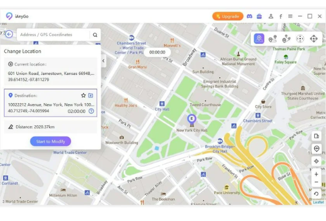326x221 pixels.
Task: Open the user account icon
Action: (x=271, y=16)
